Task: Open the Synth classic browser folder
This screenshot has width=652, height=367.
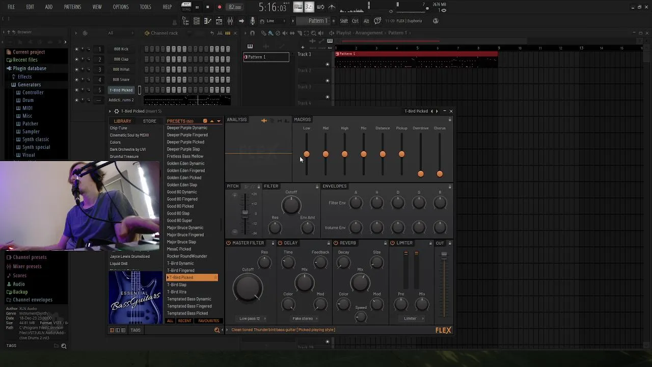Action: [36, 140]
